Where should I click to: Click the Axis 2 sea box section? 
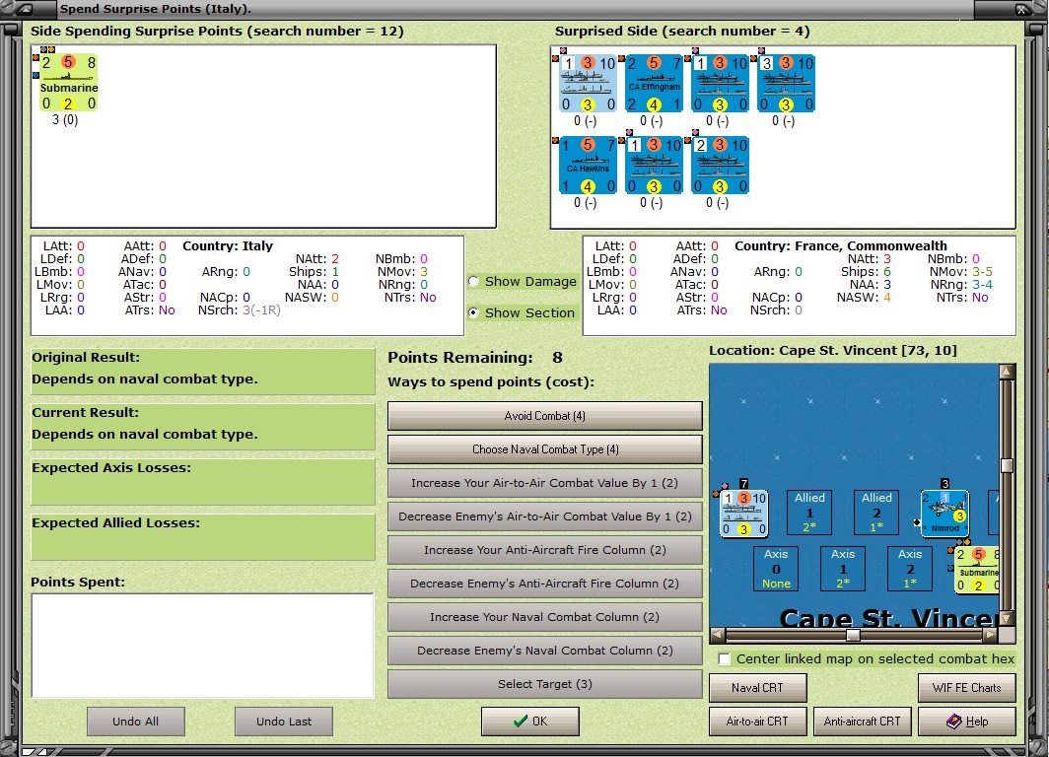910,569
